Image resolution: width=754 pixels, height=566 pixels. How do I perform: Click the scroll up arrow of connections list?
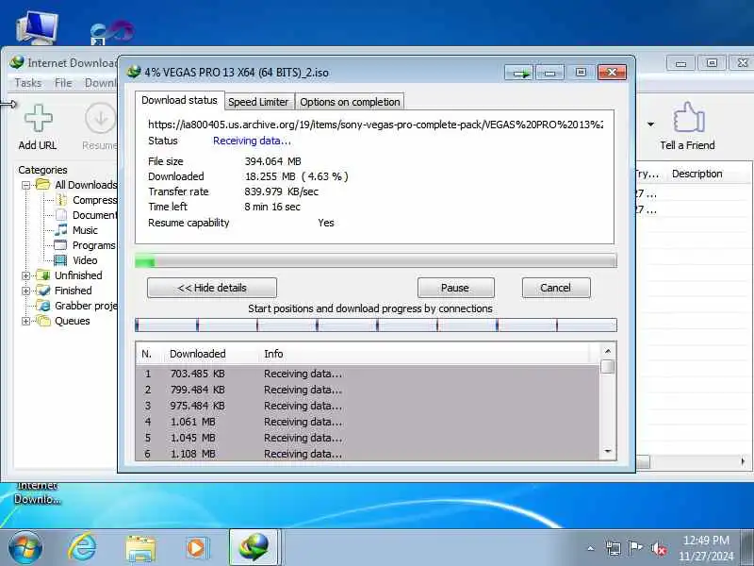tap(608, 351)
